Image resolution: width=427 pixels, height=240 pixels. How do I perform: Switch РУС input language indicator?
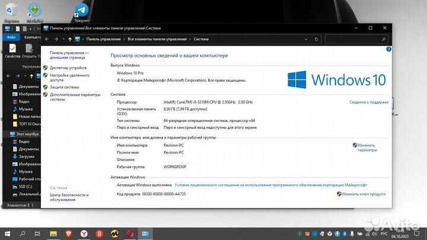[384, 233]
